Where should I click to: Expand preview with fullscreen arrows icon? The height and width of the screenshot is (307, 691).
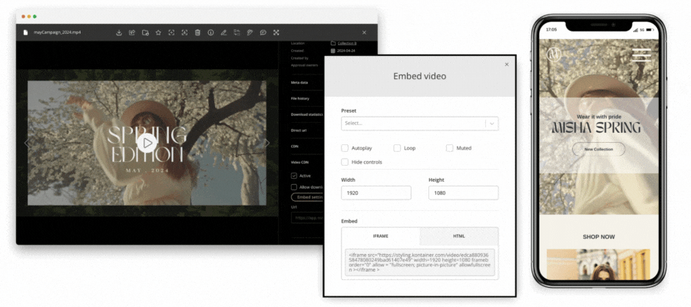point(276,32)
